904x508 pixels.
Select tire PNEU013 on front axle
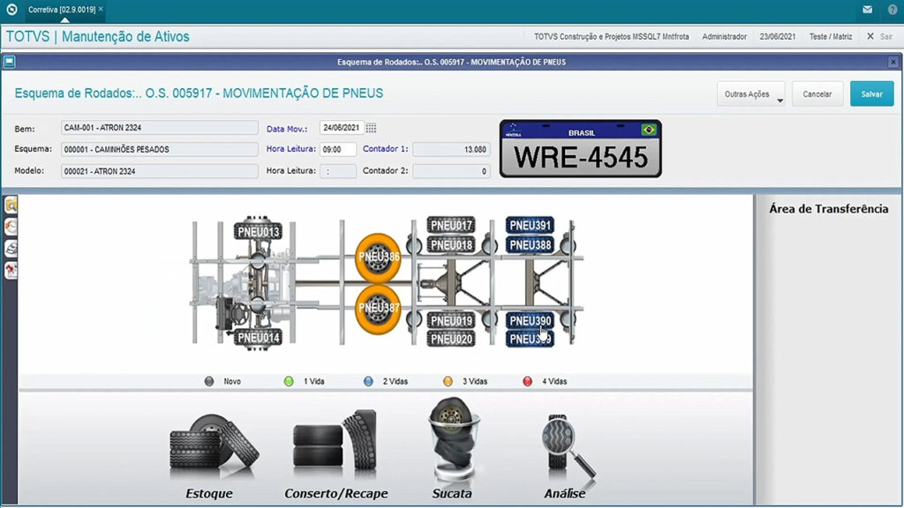[x=259, y=232]
